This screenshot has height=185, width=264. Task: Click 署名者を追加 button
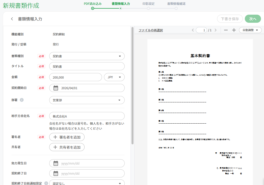click(x=67, y=137)
